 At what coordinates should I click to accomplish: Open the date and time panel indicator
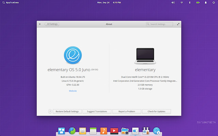pos(109,2)
